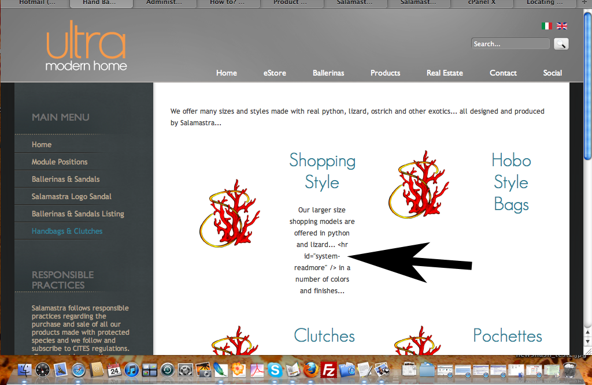
Task: Open Preview from the dock
Action: click(383, 370)
